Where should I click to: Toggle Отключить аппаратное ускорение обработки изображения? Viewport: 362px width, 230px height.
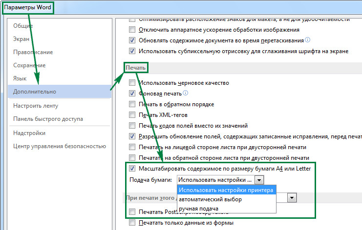click(x=132, y=29)
